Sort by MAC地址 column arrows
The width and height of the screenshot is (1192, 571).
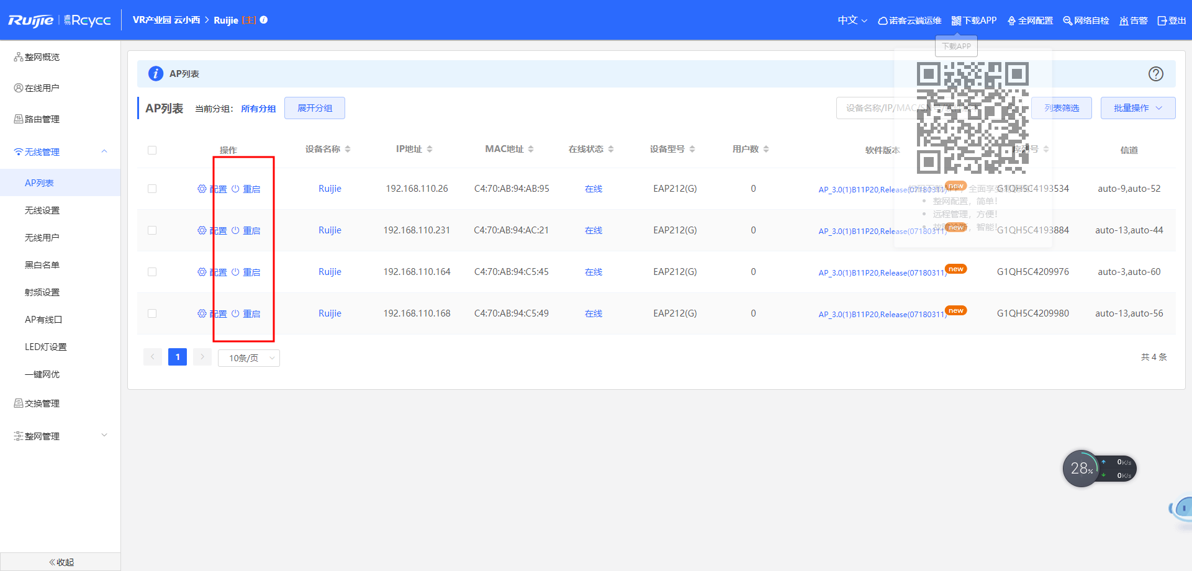(531, 149)
